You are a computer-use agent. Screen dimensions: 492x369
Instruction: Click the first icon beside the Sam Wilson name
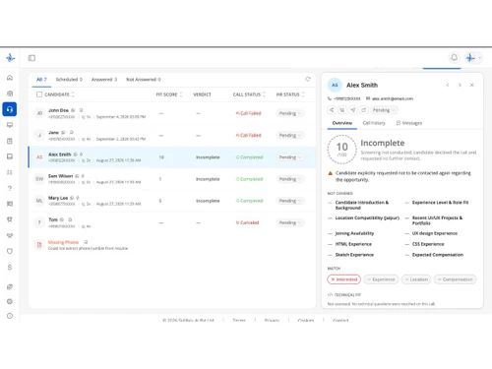coord(77,176)
